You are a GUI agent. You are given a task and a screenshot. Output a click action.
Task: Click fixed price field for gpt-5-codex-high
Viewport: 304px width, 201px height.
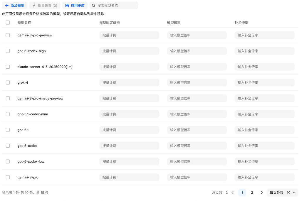tap(129, 51)
